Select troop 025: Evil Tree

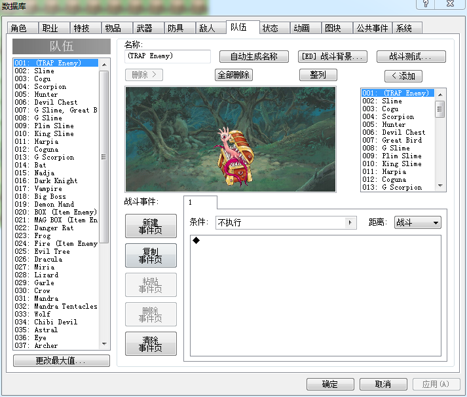click(x=56, y=251)
